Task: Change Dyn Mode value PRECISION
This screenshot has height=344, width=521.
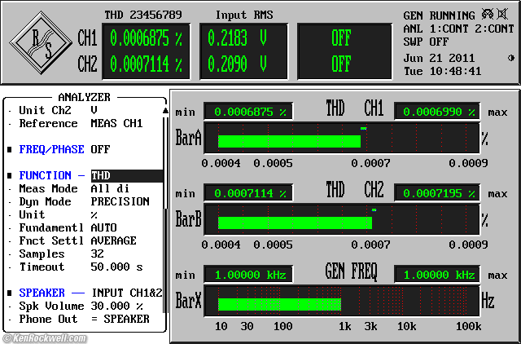Action: point(120,201)
